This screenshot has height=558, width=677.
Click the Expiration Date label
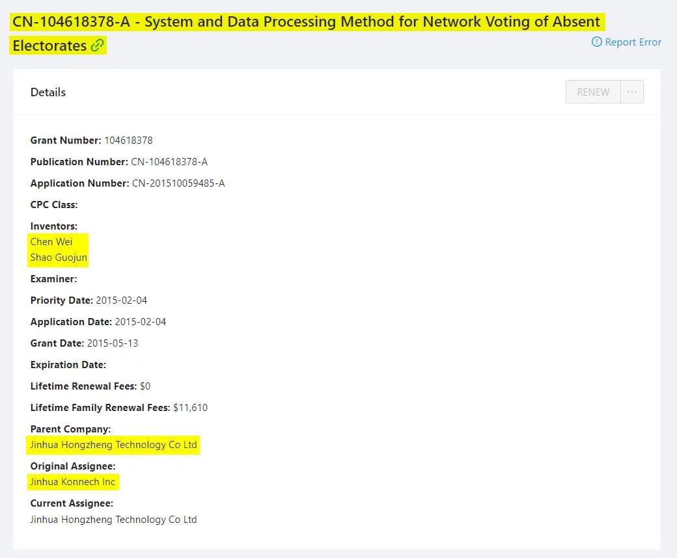68,365
